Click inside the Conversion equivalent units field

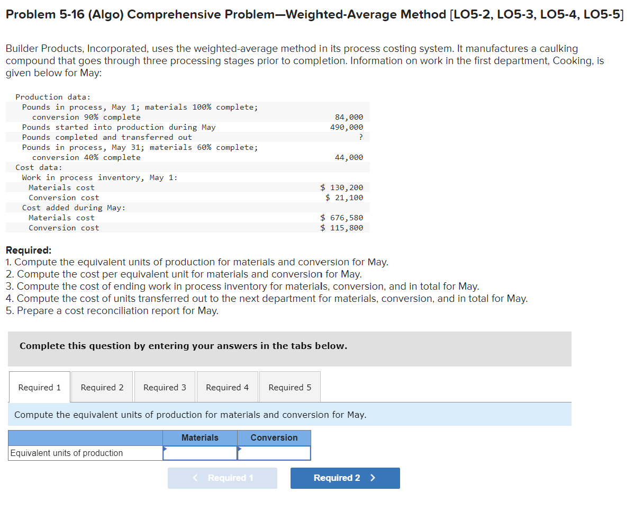pos(274,453)
